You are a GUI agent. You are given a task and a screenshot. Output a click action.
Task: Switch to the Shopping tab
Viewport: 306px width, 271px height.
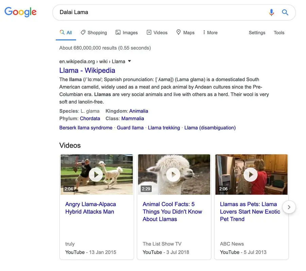tap(94, 33)
